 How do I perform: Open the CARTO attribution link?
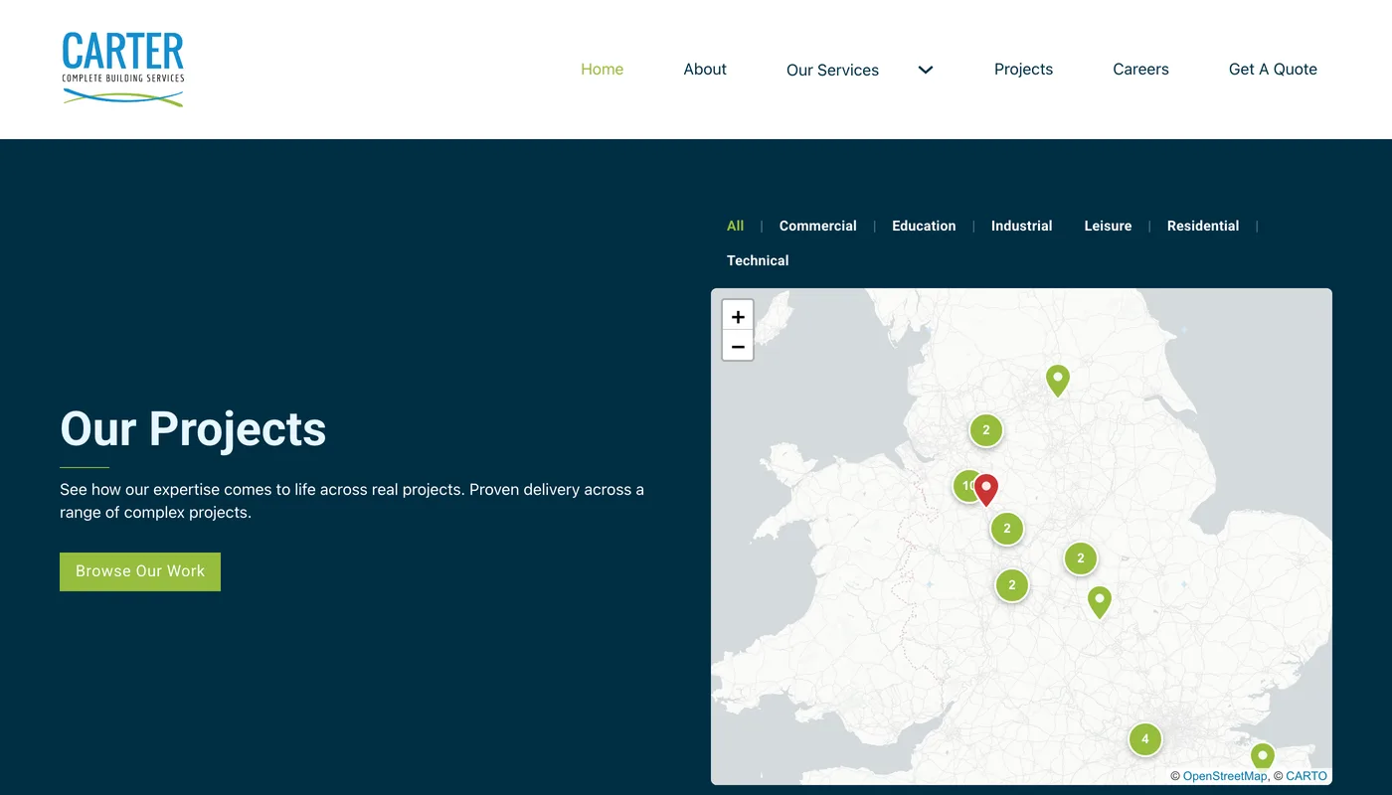(x=1306, y=776)
